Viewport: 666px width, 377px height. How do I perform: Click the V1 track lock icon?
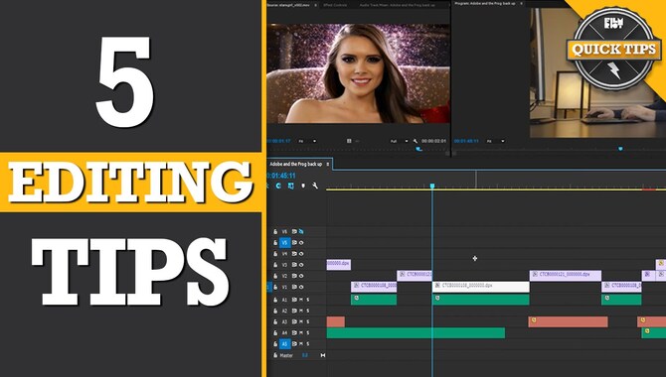pos(275,287)
